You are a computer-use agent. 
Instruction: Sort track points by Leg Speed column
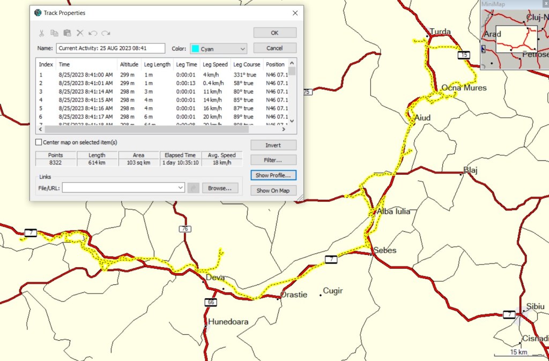pos(215,64)
